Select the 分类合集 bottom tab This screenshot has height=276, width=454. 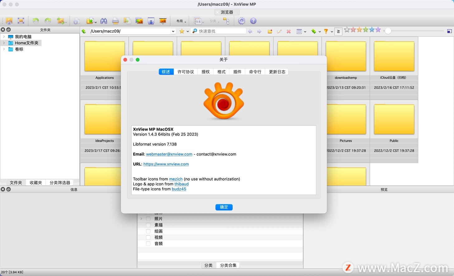[228, 265]
